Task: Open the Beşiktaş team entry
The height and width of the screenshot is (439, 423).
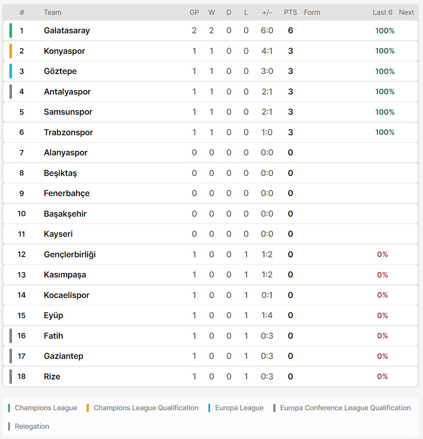Action: [x=60, y=173]
